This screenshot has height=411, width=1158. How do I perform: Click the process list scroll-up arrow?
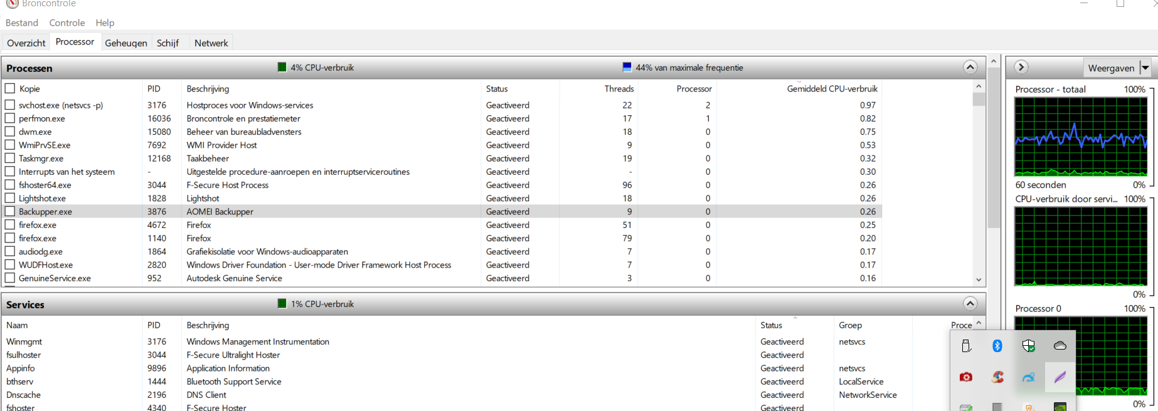click(979, 86)
